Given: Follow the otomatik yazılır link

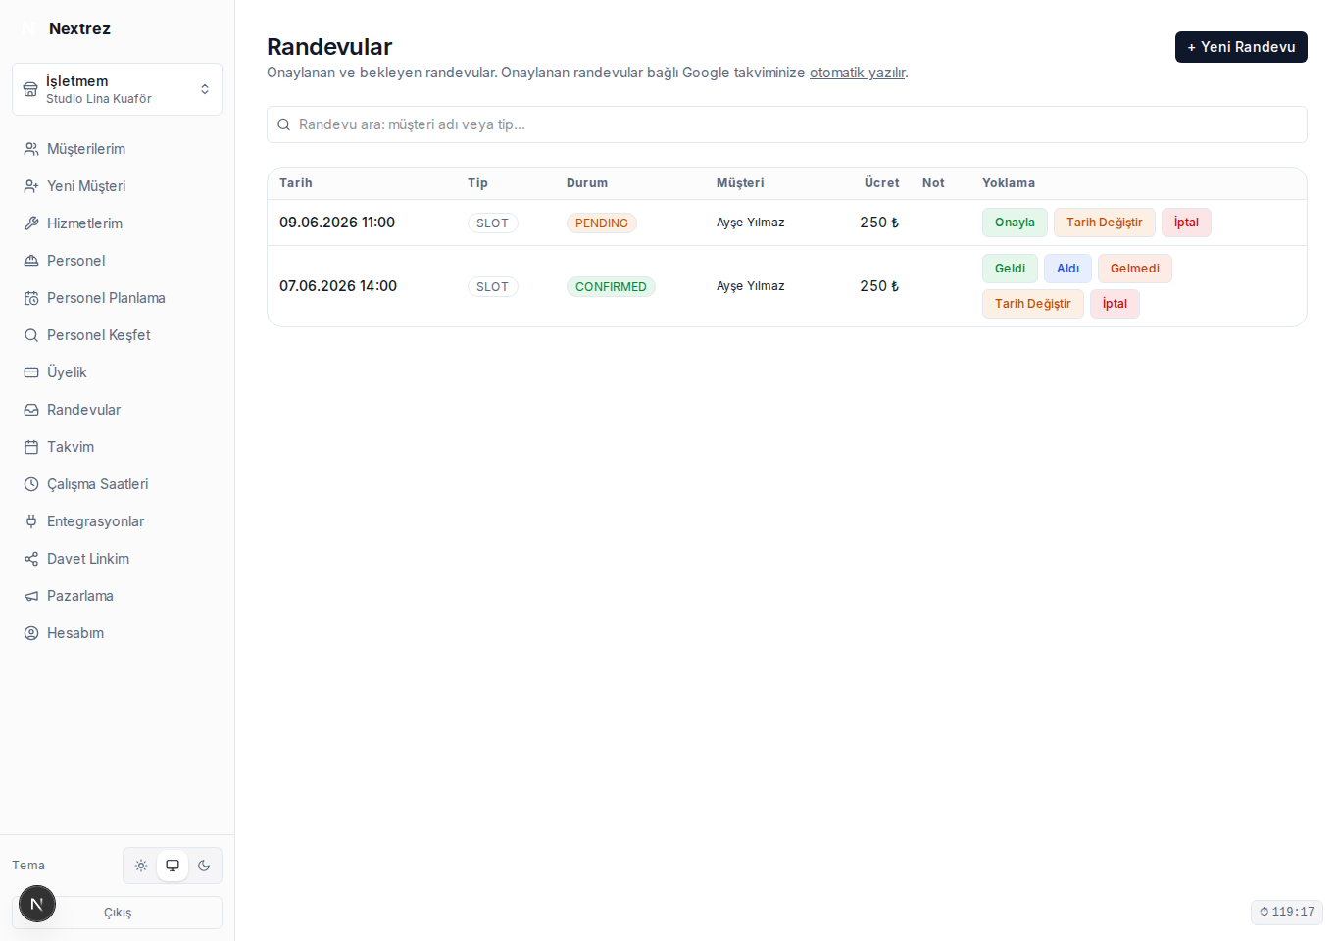Looking at the screenshot, I should coord(858,73).
